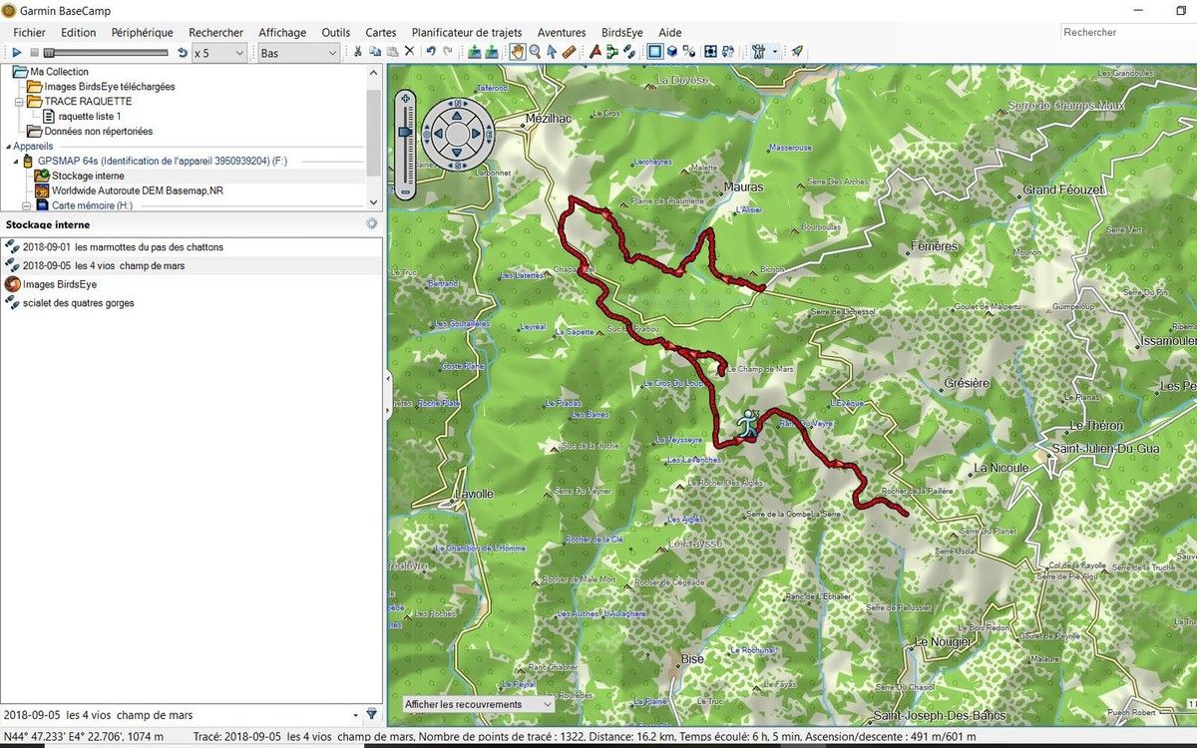This screenshot has height=748, width=1197.
Task: Click the map zoom slider handle
Action: pos(404,130)
